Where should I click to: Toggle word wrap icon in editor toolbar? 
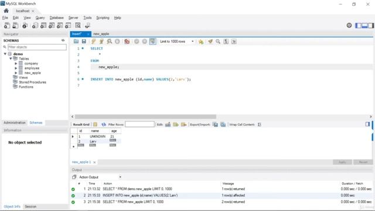pyautogui.click(x=234, y=42)
